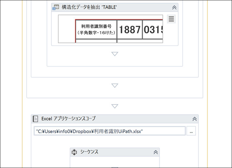Click the 0315 cell in screenshot preview

153,29
